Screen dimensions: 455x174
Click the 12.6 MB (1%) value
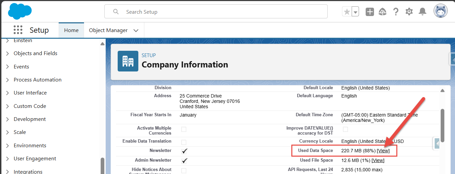click(x=356, y=160)
